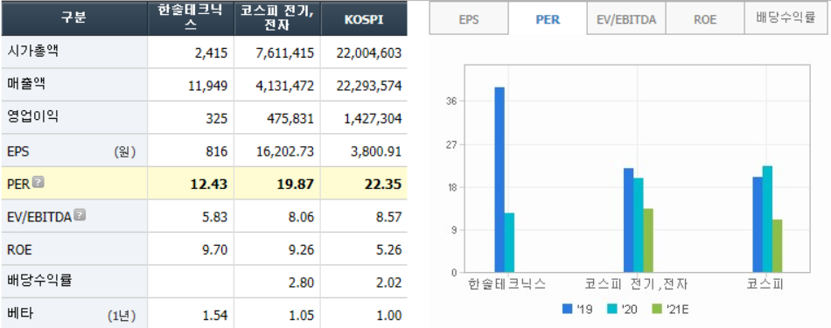Select the 시가총액 row label
Viewport: 831px width, 328px height.
pyautogui.click(x=33, y=52)
